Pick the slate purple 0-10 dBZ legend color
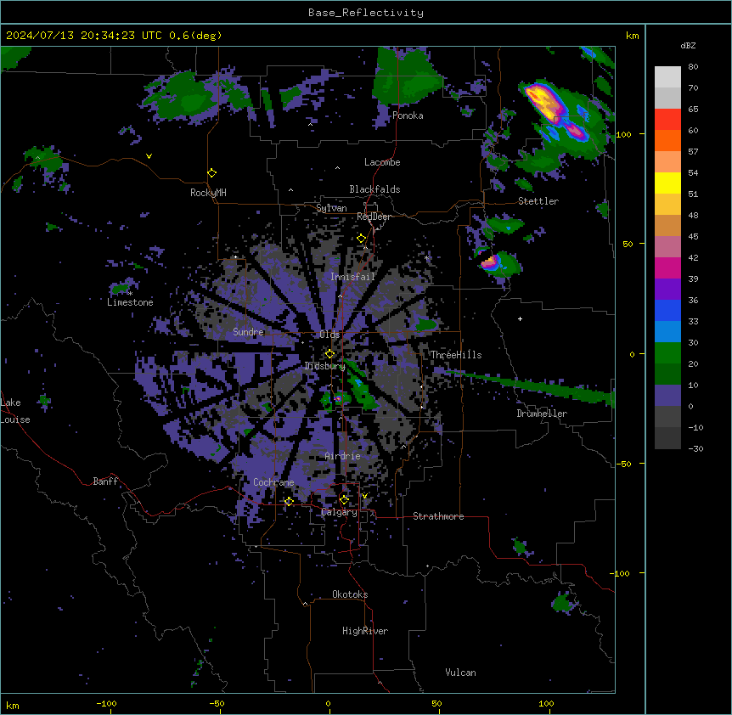Viewport: 732px width, 715px height. (667, 396)
